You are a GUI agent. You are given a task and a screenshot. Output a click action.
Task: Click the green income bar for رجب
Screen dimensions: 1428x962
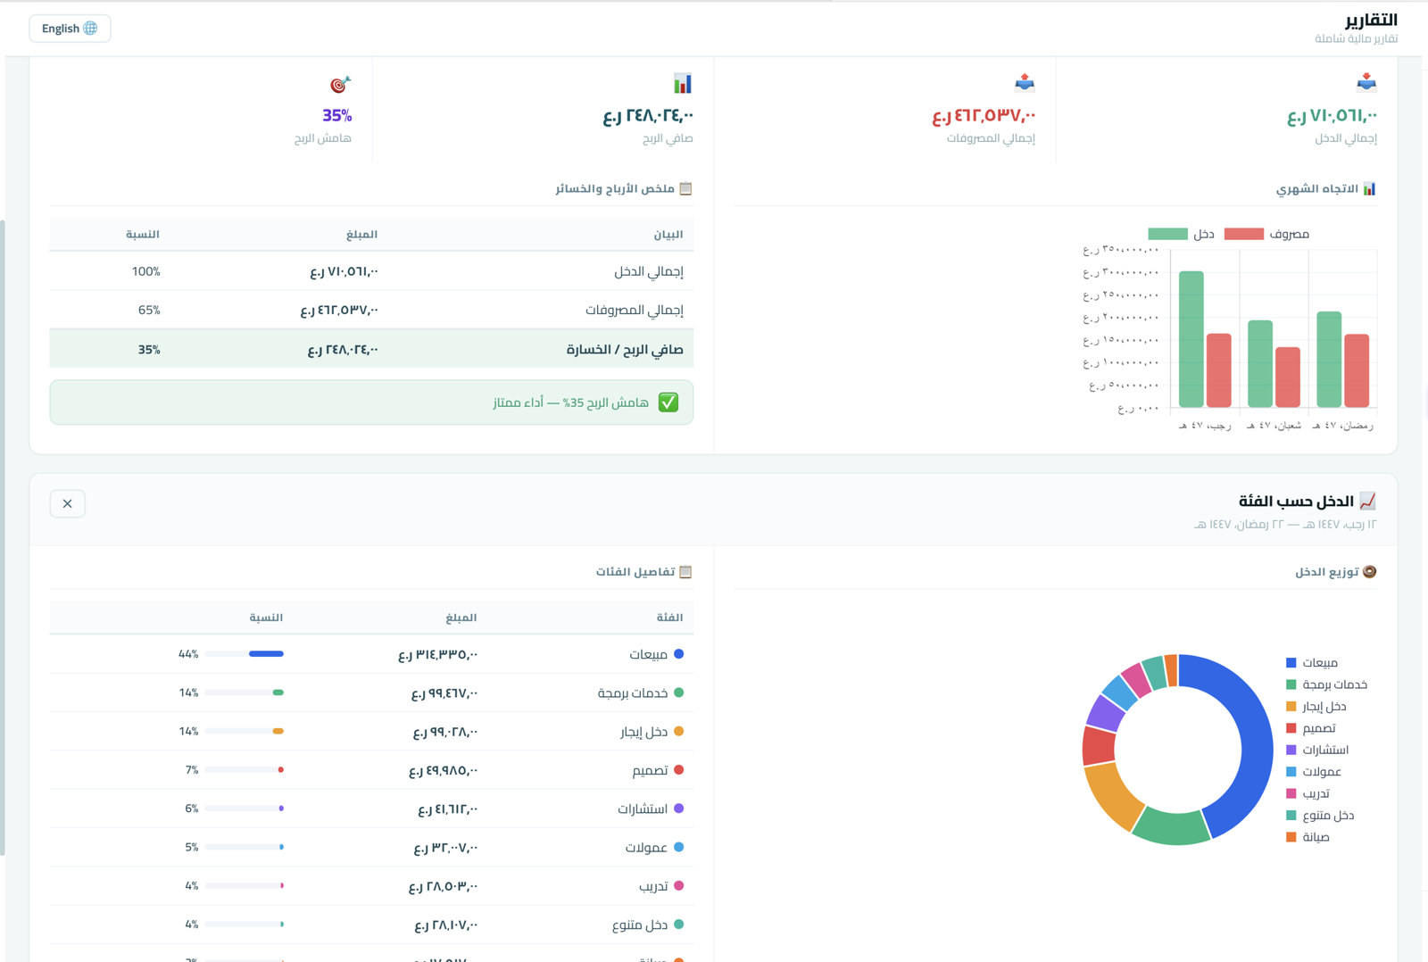coord(1191,339)
